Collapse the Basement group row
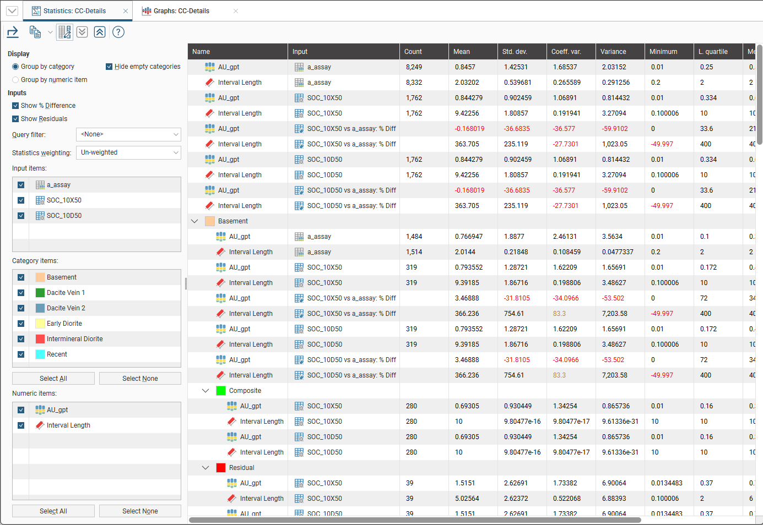The height and width of the screenshot is (525, 763). pyautogui.click(x=194, y=221)
